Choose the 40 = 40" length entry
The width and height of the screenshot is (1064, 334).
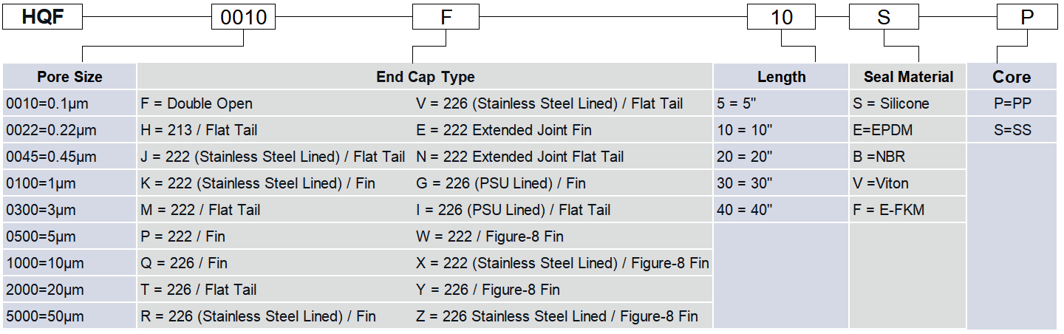[744, 210]
